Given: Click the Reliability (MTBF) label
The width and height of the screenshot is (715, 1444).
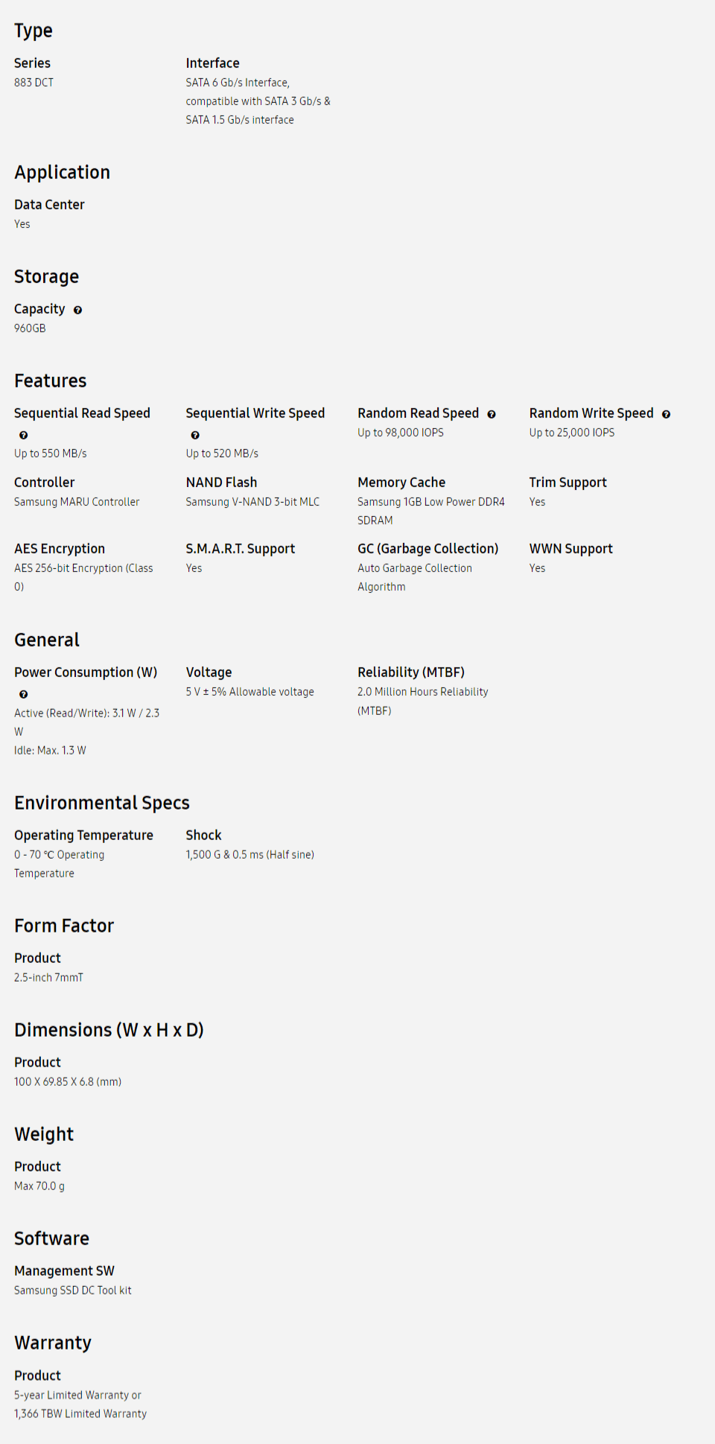Looking at the screenshot, I should click(x=410, y=672).
